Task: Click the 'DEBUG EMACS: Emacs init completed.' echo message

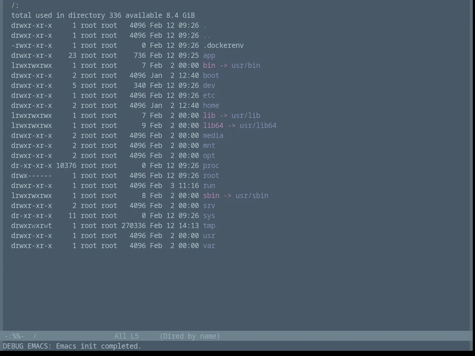Action: click(72, 346)
